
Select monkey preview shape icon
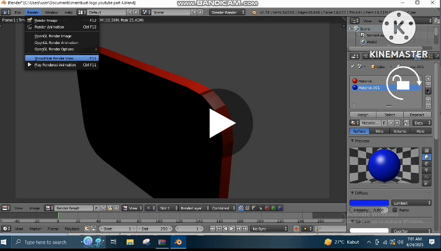(427, 170)
